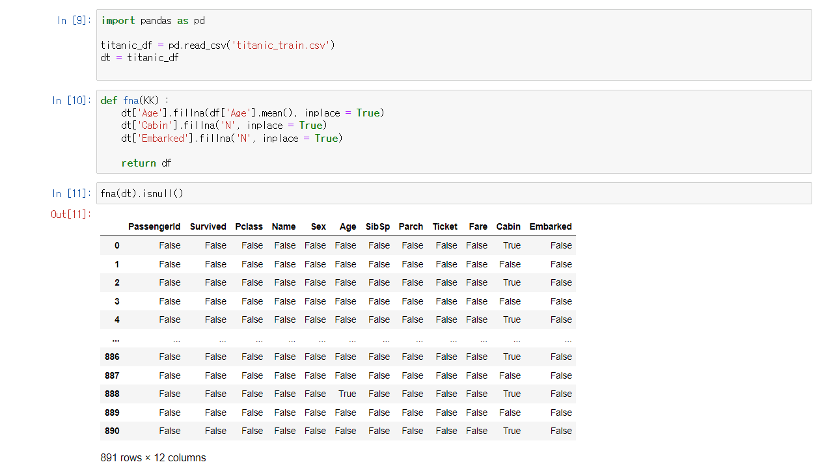Viewport: 820px width, 473px height.
Task: Click the Pclass column header
Action: pyautogui.click(x=249, y=226)
